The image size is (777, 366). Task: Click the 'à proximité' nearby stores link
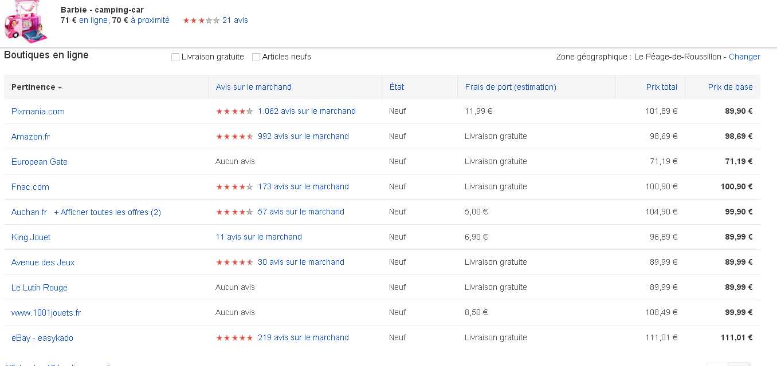(150, 20)
